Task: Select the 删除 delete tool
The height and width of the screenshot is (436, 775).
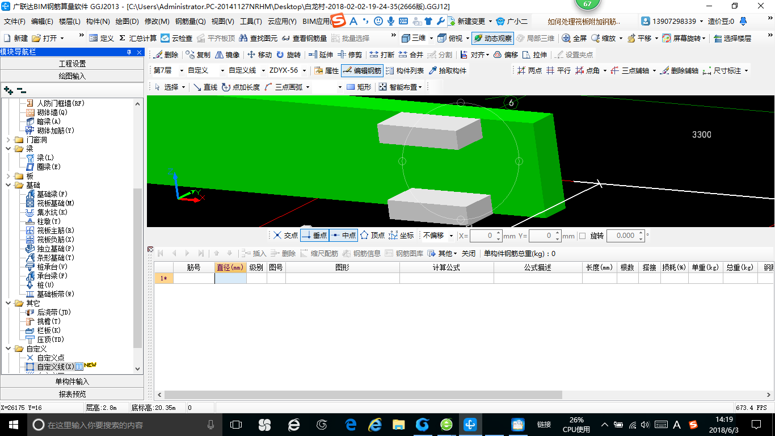Action: tap(166, 54)
